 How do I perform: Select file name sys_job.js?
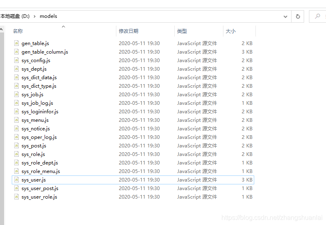point(32,95)
